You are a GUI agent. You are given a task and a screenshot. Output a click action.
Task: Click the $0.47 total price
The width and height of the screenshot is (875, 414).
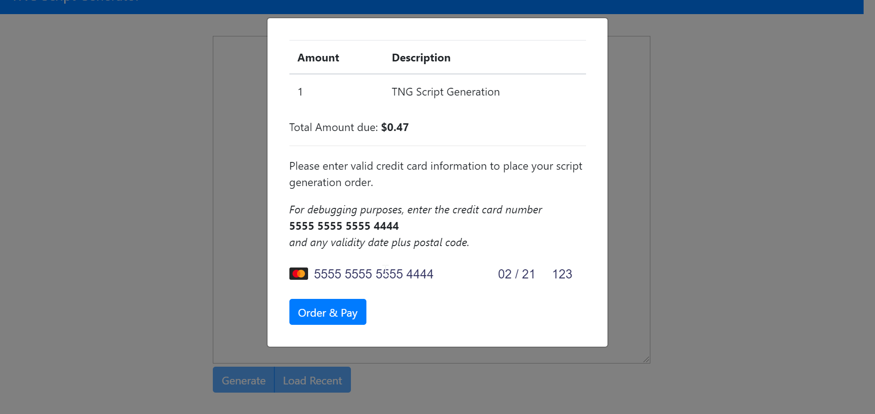tap(395, 127)
